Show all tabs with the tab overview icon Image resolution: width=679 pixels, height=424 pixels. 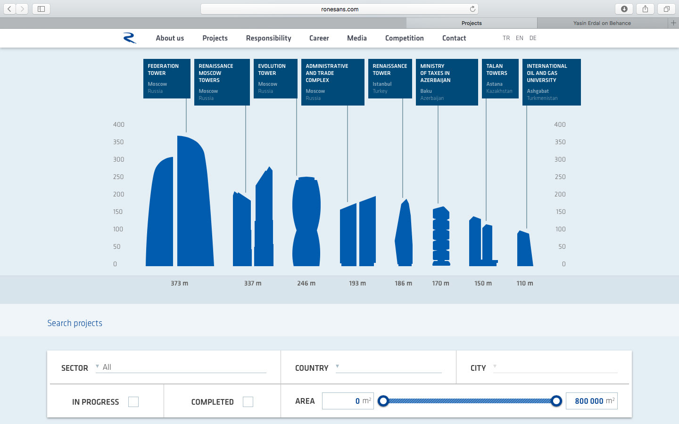(666, 9)
